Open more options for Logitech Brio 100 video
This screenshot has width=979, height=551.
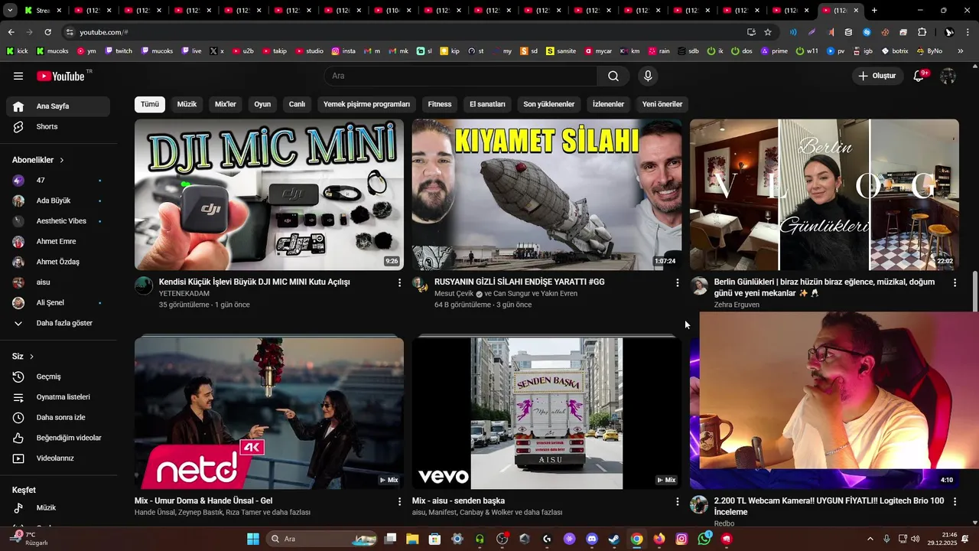click(x=955, y=502)
